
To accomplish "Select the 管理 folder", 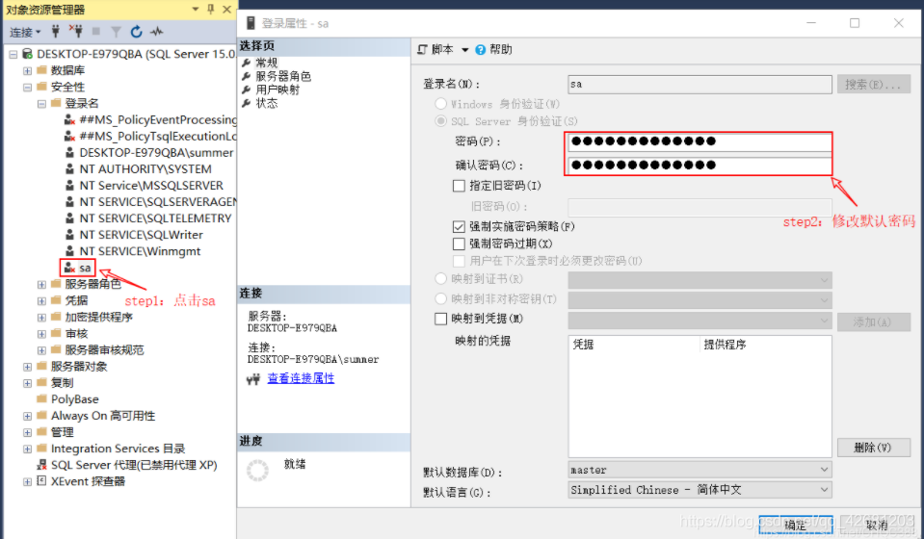I will [x=62, y=432].
